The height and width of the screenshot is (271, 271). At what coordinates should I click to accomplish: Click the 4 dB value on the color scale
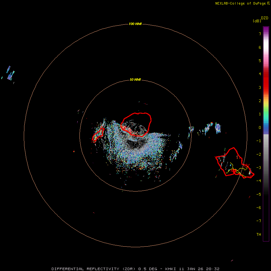[260, 74]
